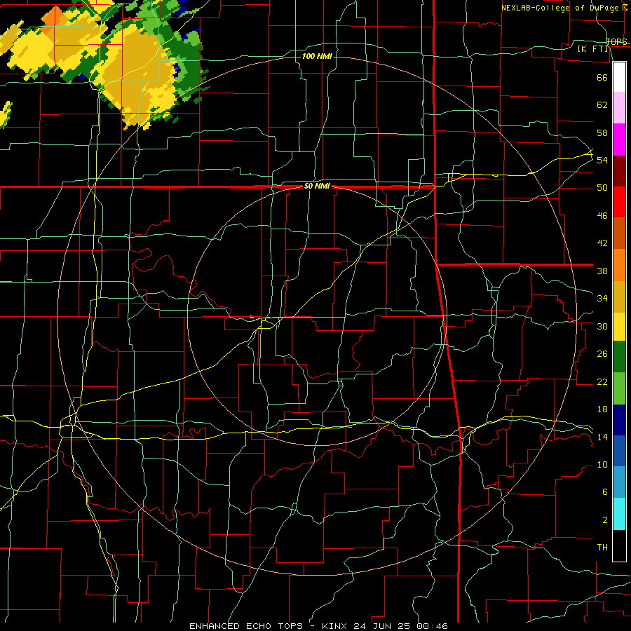Click the [K FT] legend units label
This screenshot has height=631, width=631.
point(592,48)
